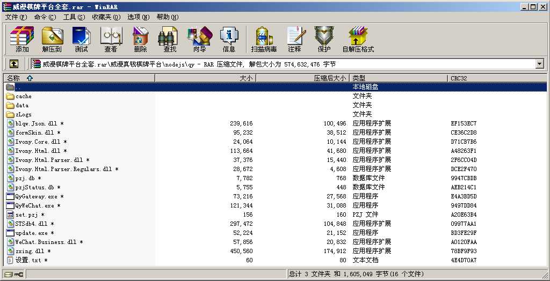Image resolution: width=550 pixels, height=281 pixels.
Task: Sort by the 压缩后大小 column header
Action: tap(303, 78)
